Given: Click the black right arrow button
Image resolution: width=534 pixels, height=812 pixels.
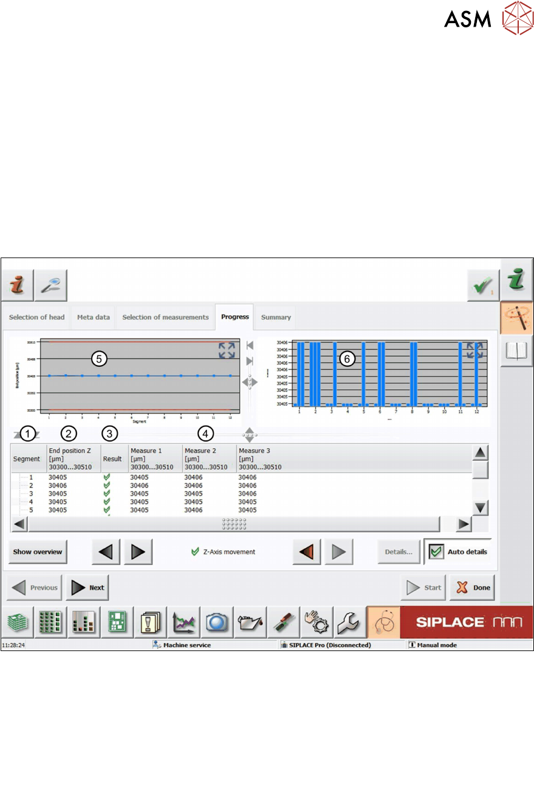Looking at the screenshot, I should [138, 551].
